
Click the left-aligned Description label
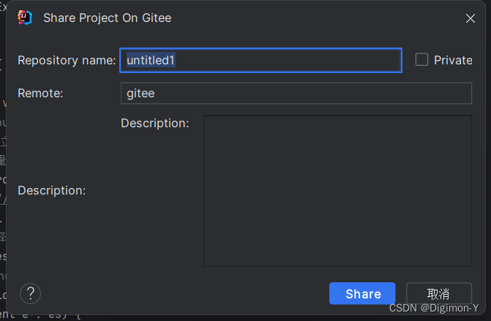pos(52,190)
